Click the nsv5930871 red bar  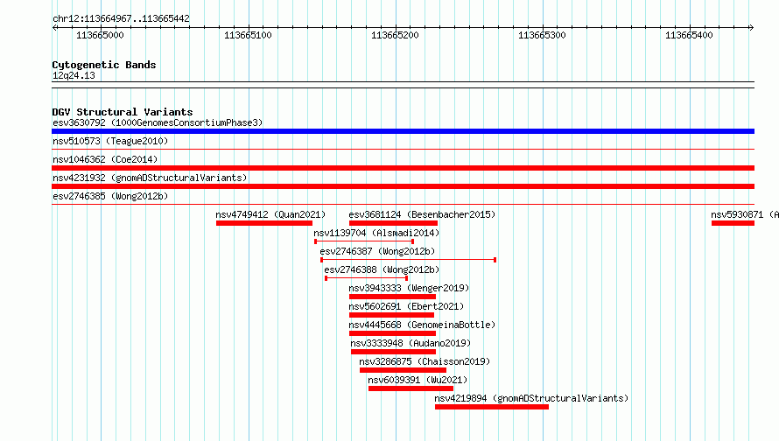click(733, 223)
